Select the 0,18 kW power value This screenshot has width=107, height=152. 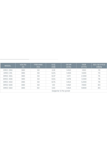click(x=53, y=70)
